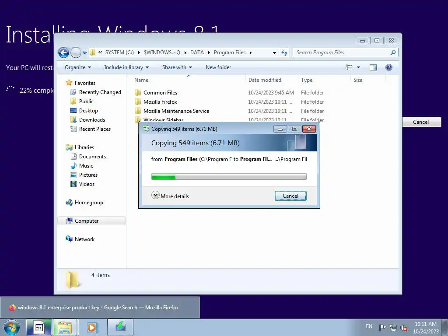Open the Organize menu
Screen dimensions: 448x336
click(78, 67)
